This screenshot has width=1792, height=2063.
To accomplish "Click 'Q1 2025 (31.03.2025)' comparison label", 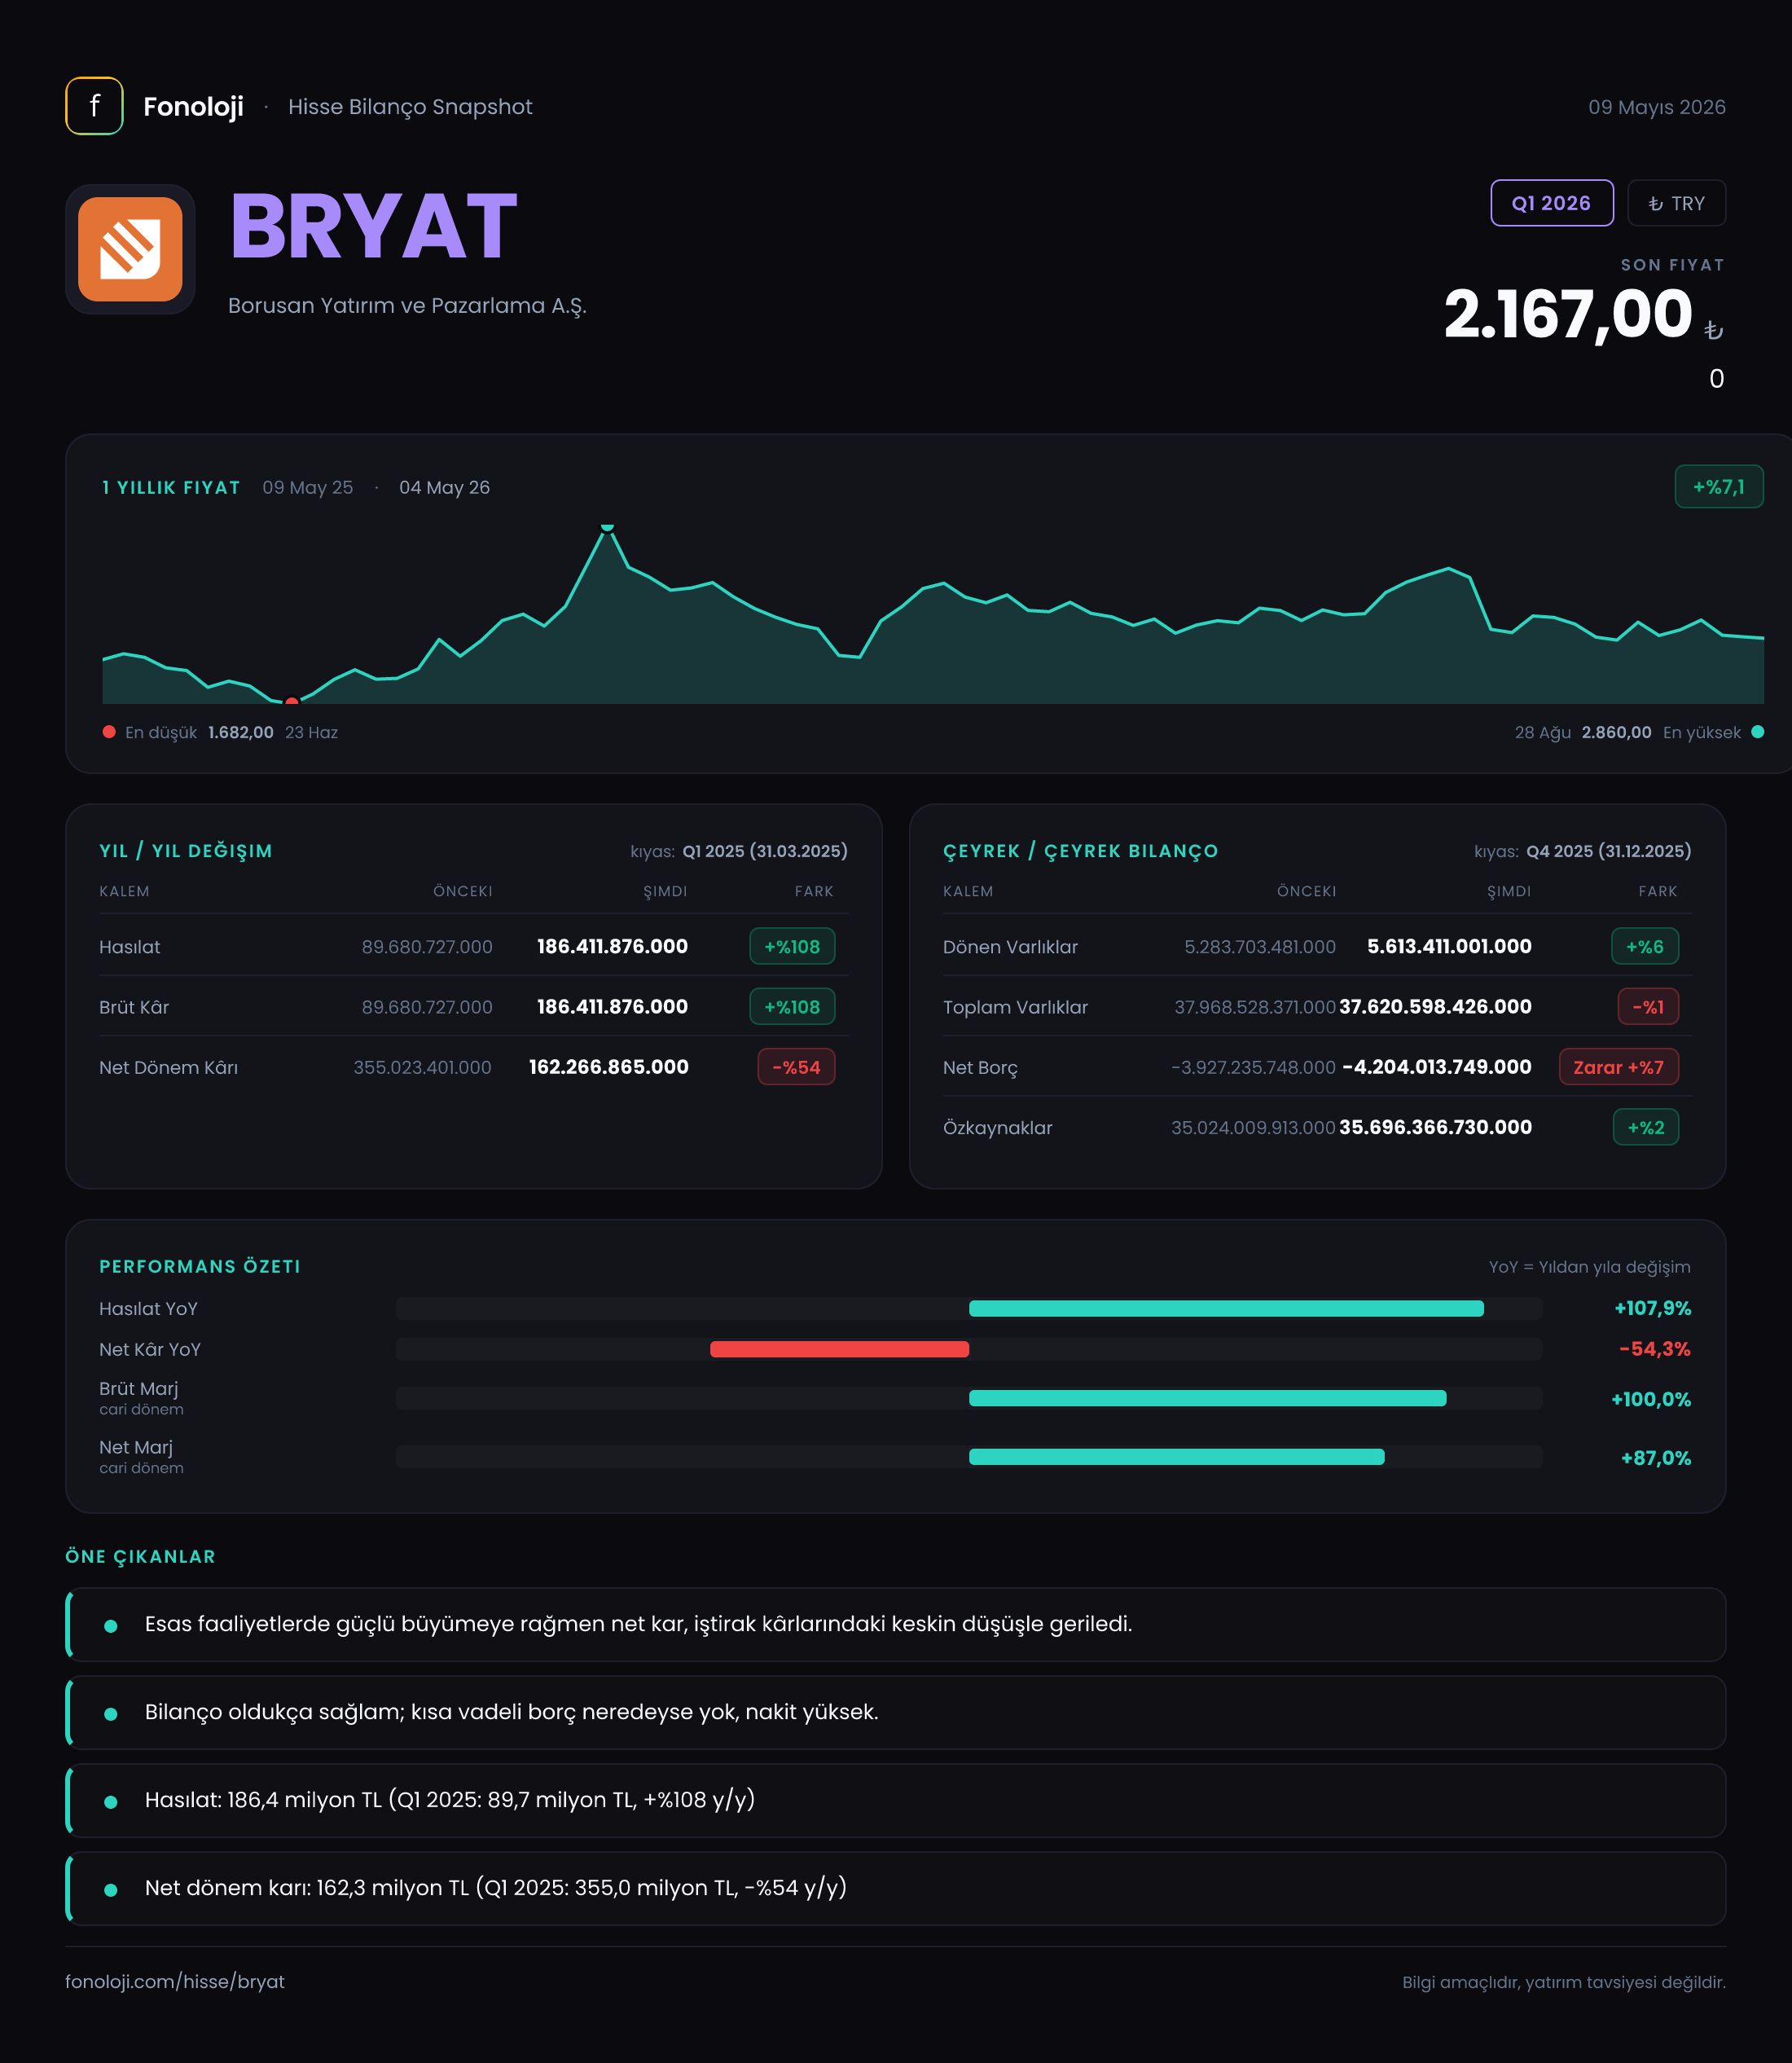I will 765,851.
